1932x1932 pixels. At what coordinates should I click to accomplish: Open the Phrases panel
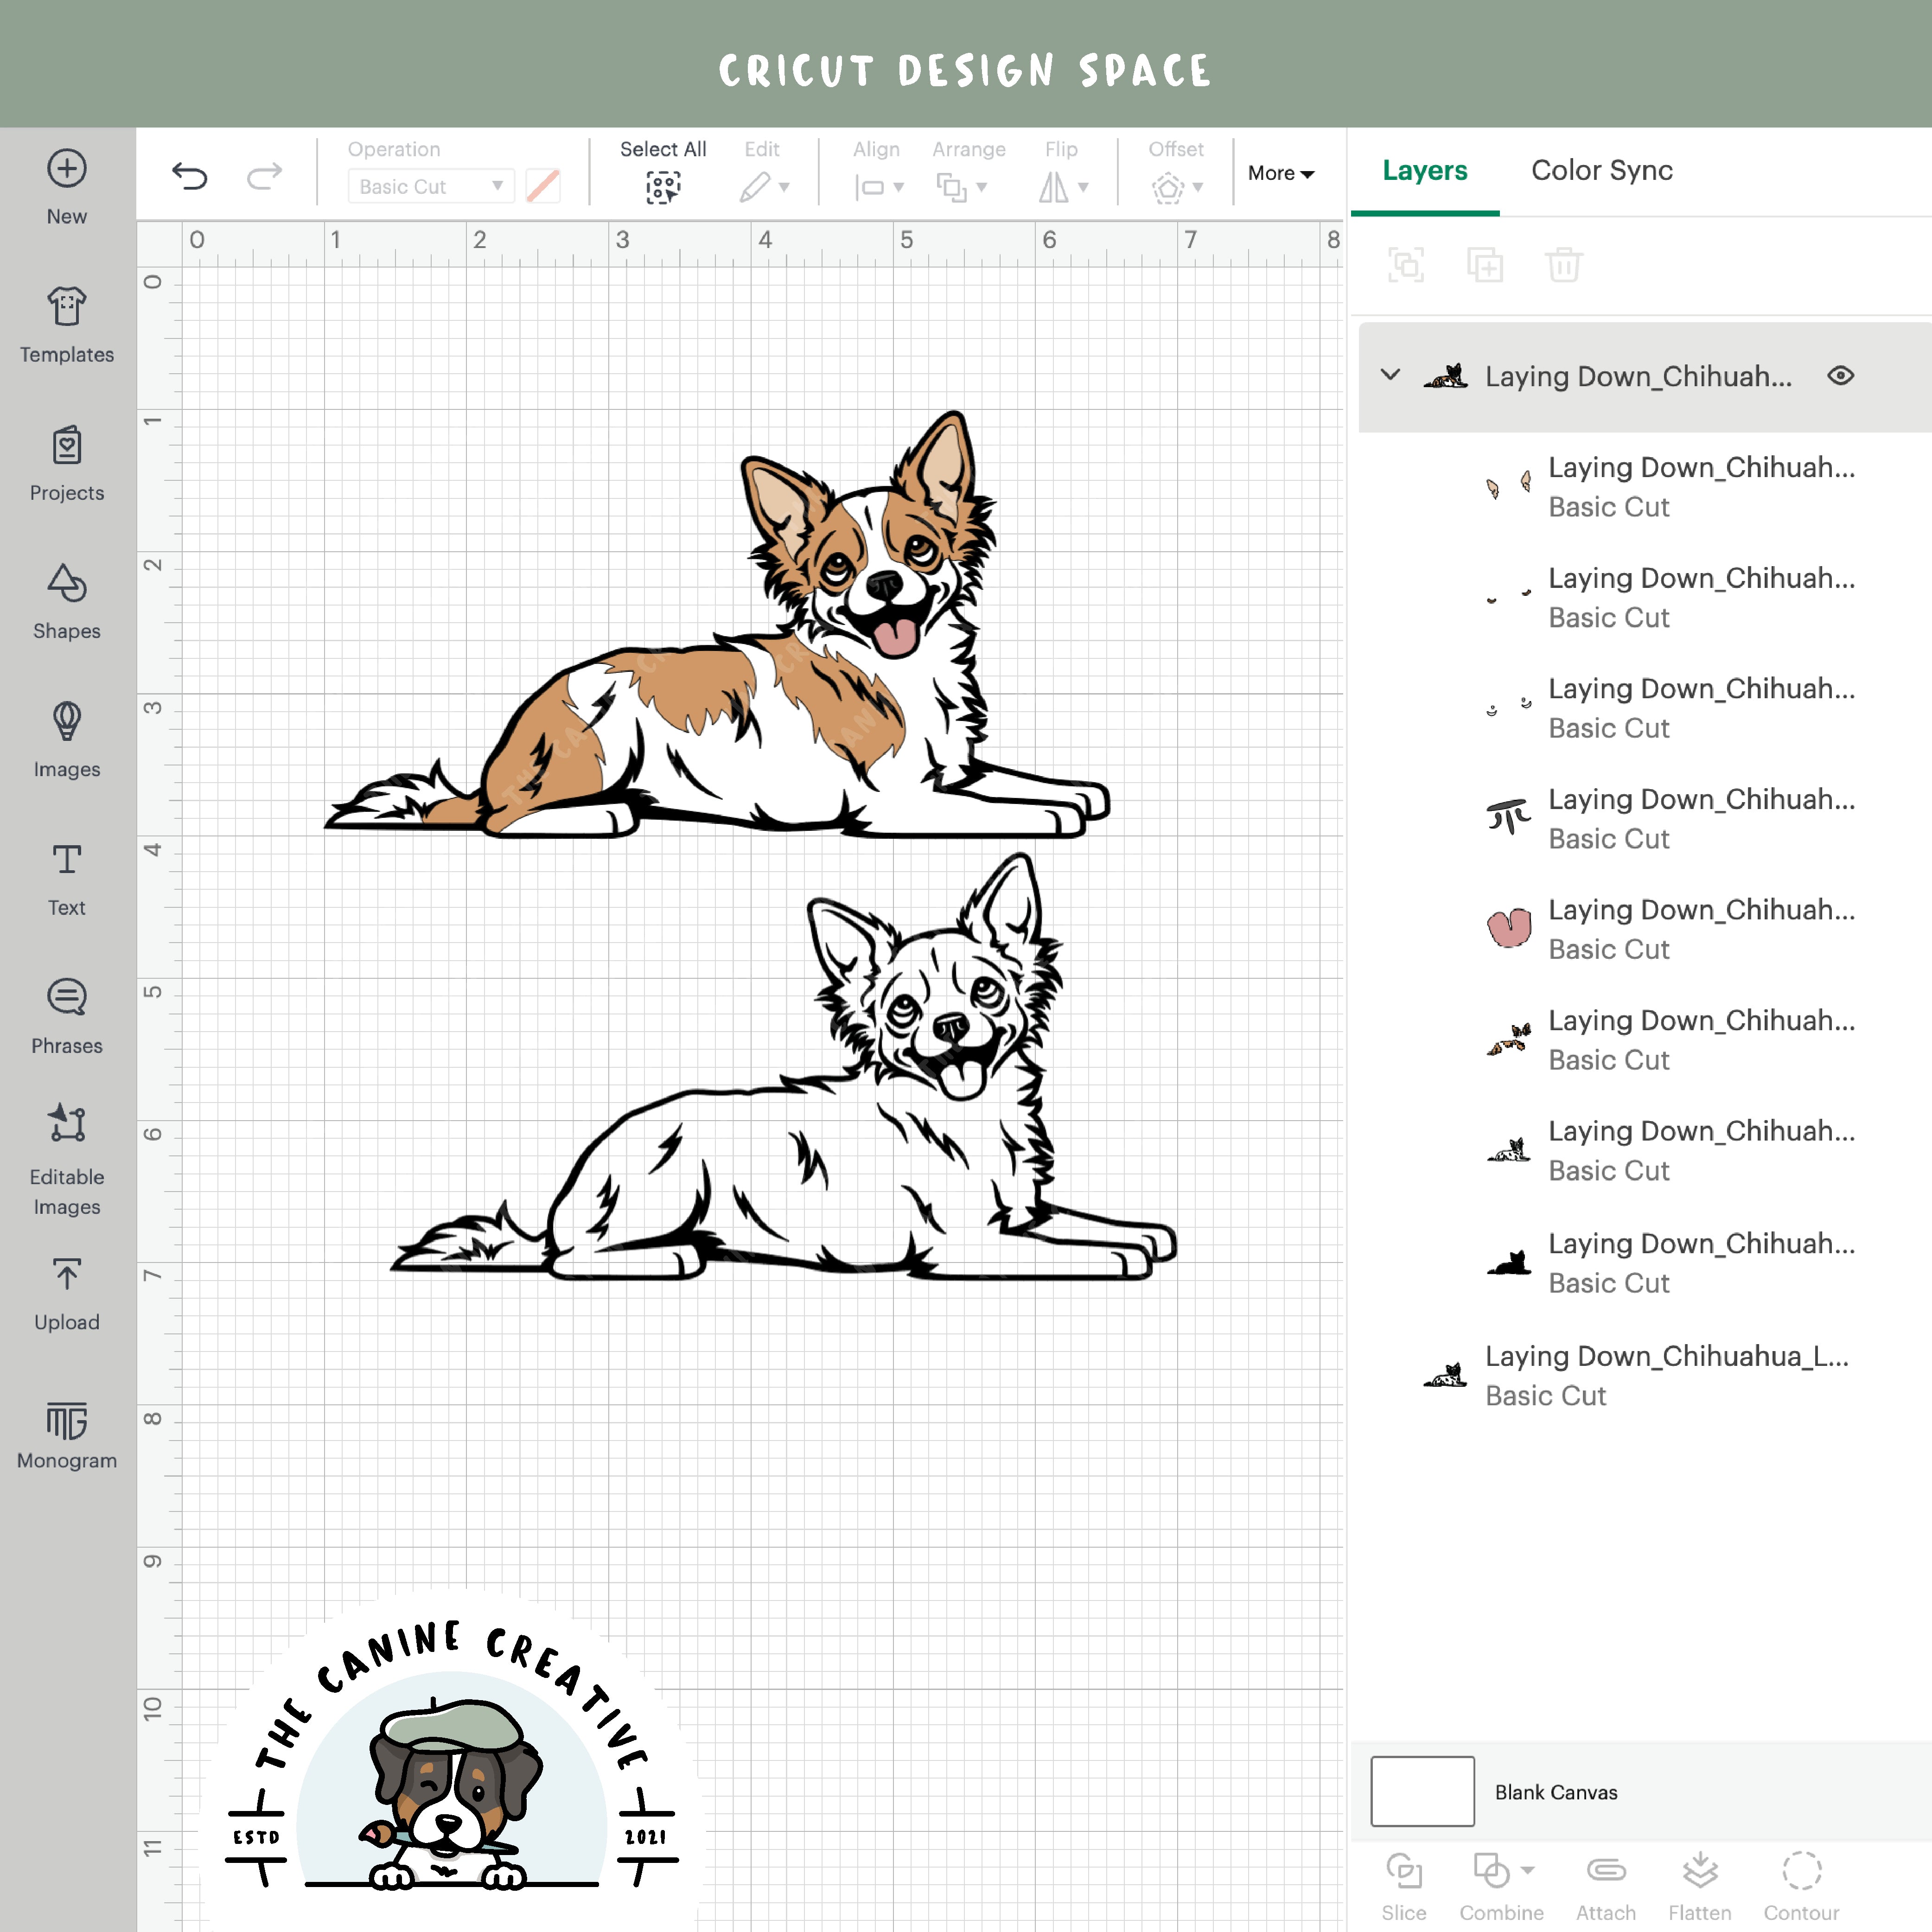pos(66,1013)
